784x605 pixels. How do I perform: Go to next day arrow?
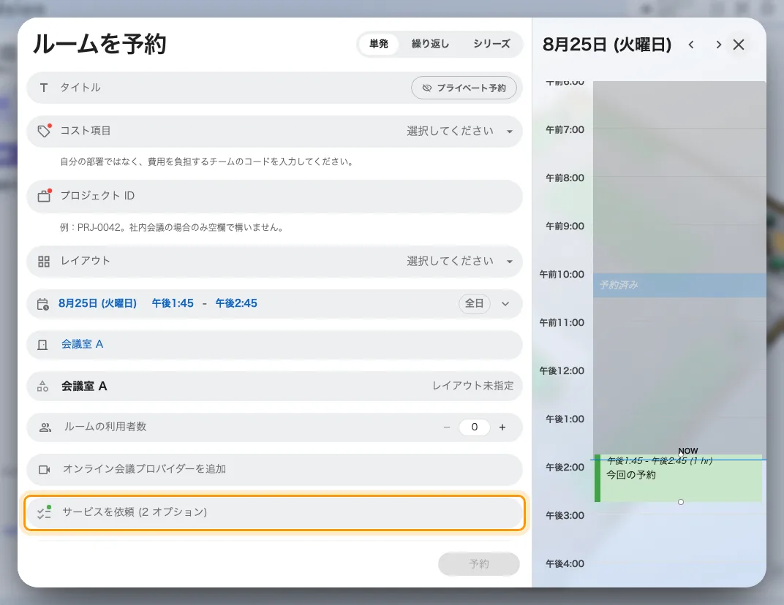tap(718, 45)
